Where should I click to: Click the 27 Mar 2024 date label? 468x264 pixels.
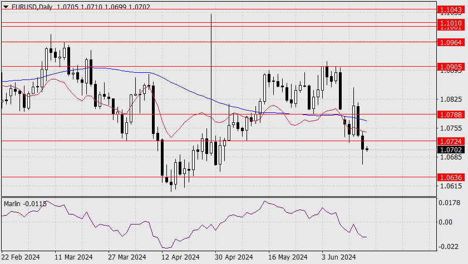coord(127,257)
